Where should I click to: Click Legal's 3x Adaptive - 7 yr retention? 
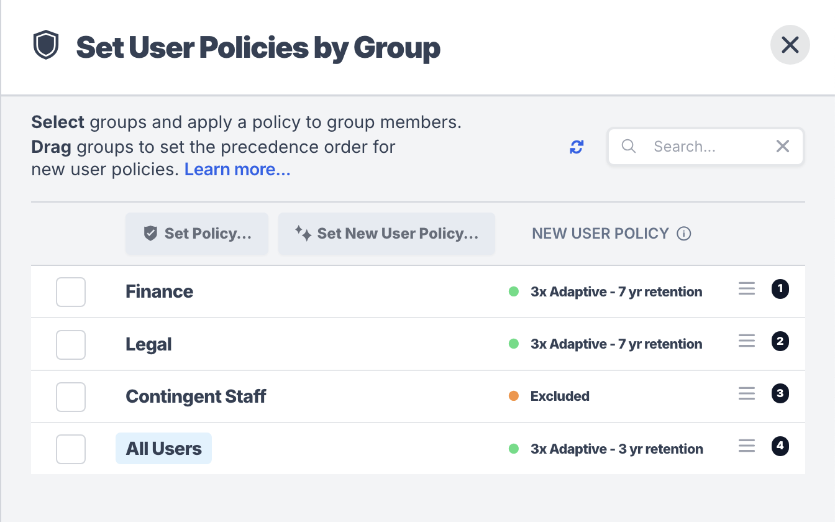pos(616,344)
